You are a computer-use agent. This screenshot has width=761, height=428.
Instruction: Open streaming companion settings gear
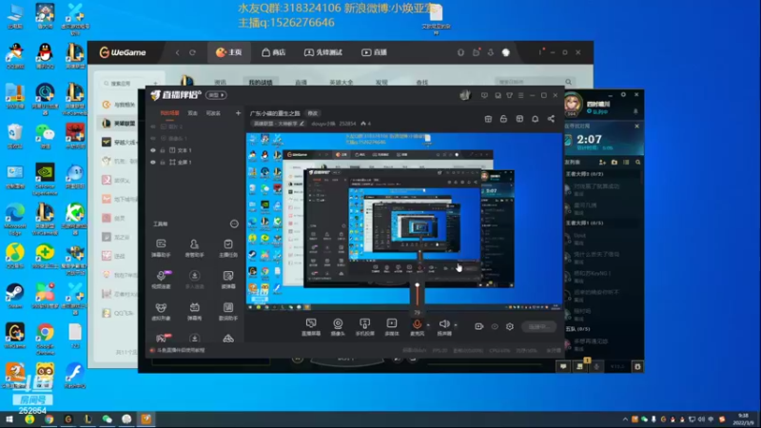510,326
